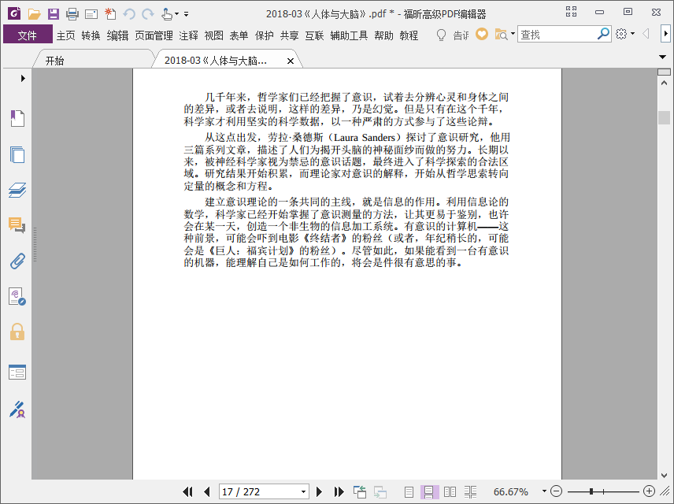
Task: Open the Comments panel
Action: [x=17, y=225]
